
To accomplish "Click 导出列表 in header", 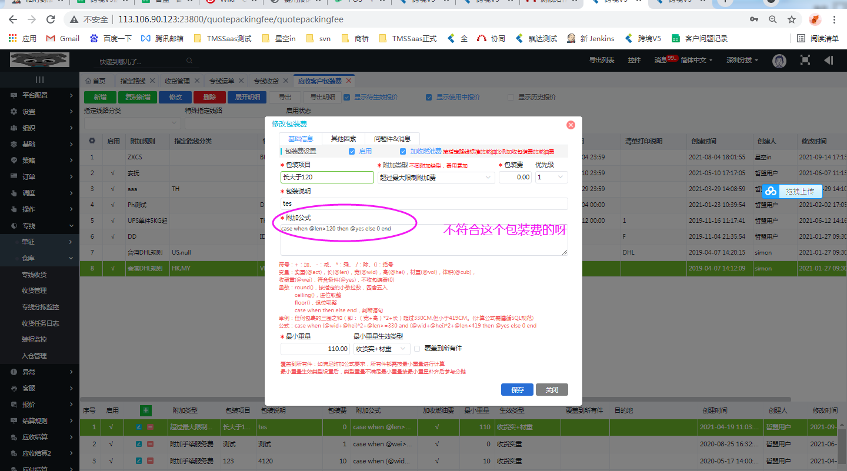I will tap(602, 60).
